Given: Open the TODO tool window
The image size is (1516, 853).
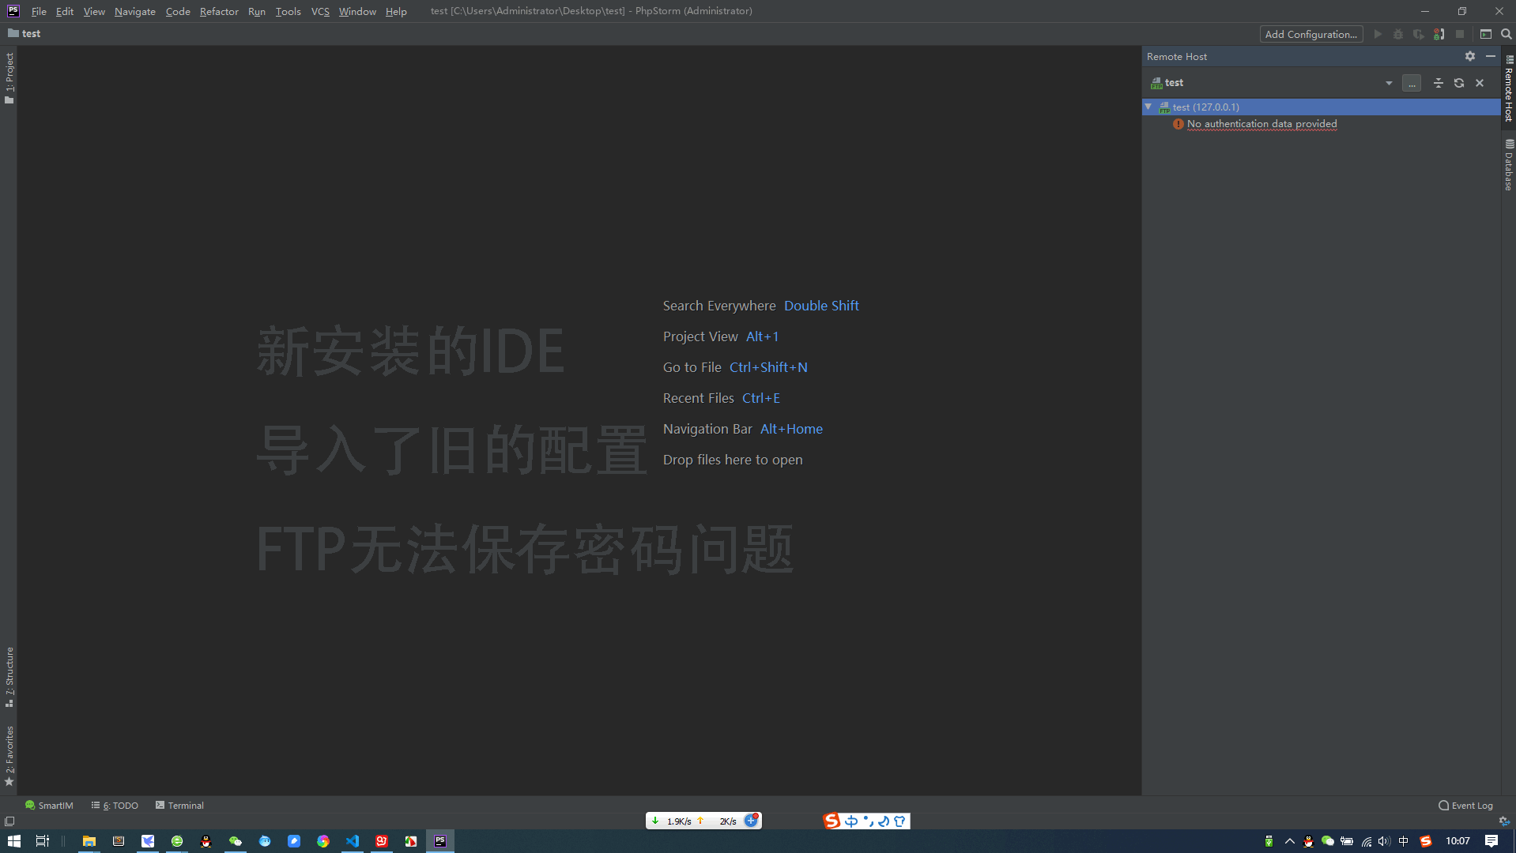Looking at the screenshot, I should [x=115, y=805].
